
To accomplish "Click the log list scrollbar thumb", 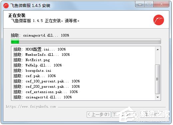I will pos(157,79).
